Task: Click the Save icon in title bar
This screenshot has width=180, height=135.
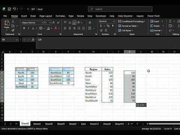Action: pyautogui.click(x=9, y=9)
